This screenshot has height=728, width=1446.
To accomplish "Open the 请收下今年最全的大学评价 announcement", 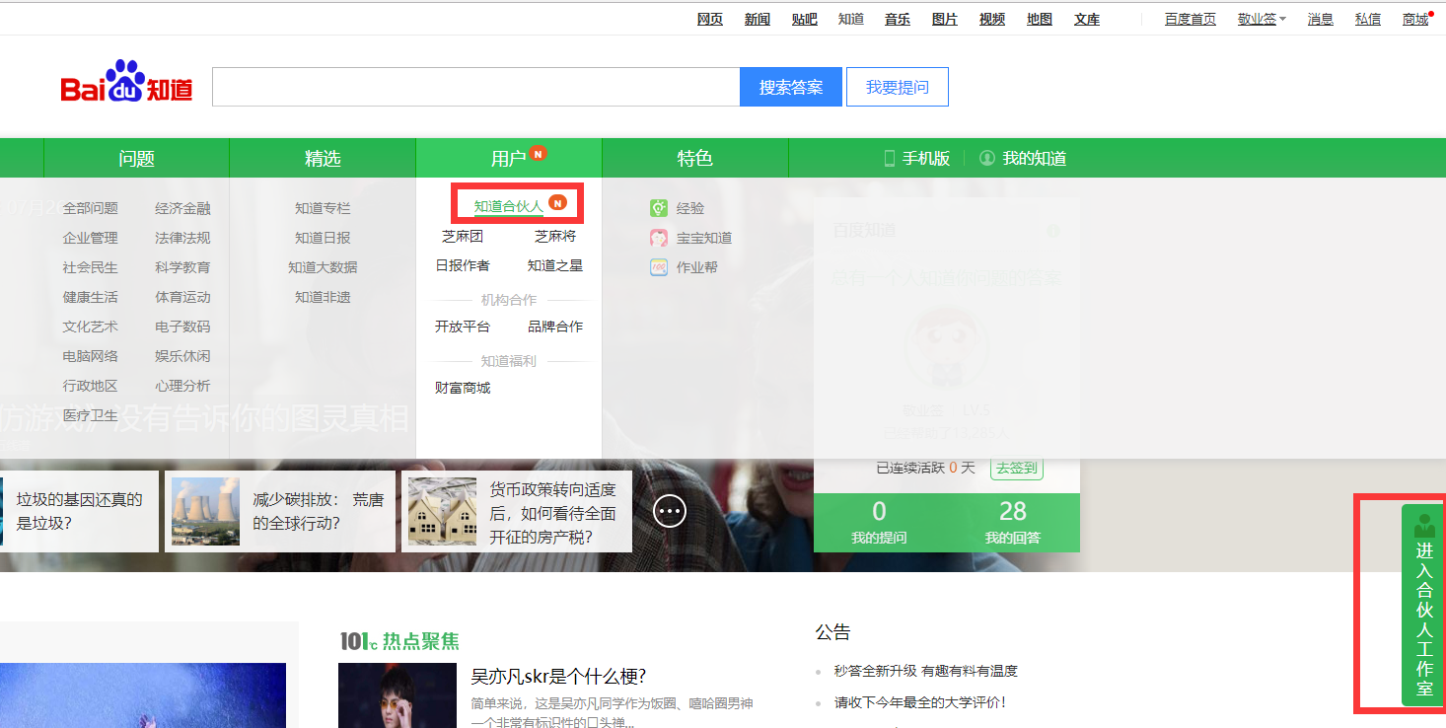I will coord(919,702).
